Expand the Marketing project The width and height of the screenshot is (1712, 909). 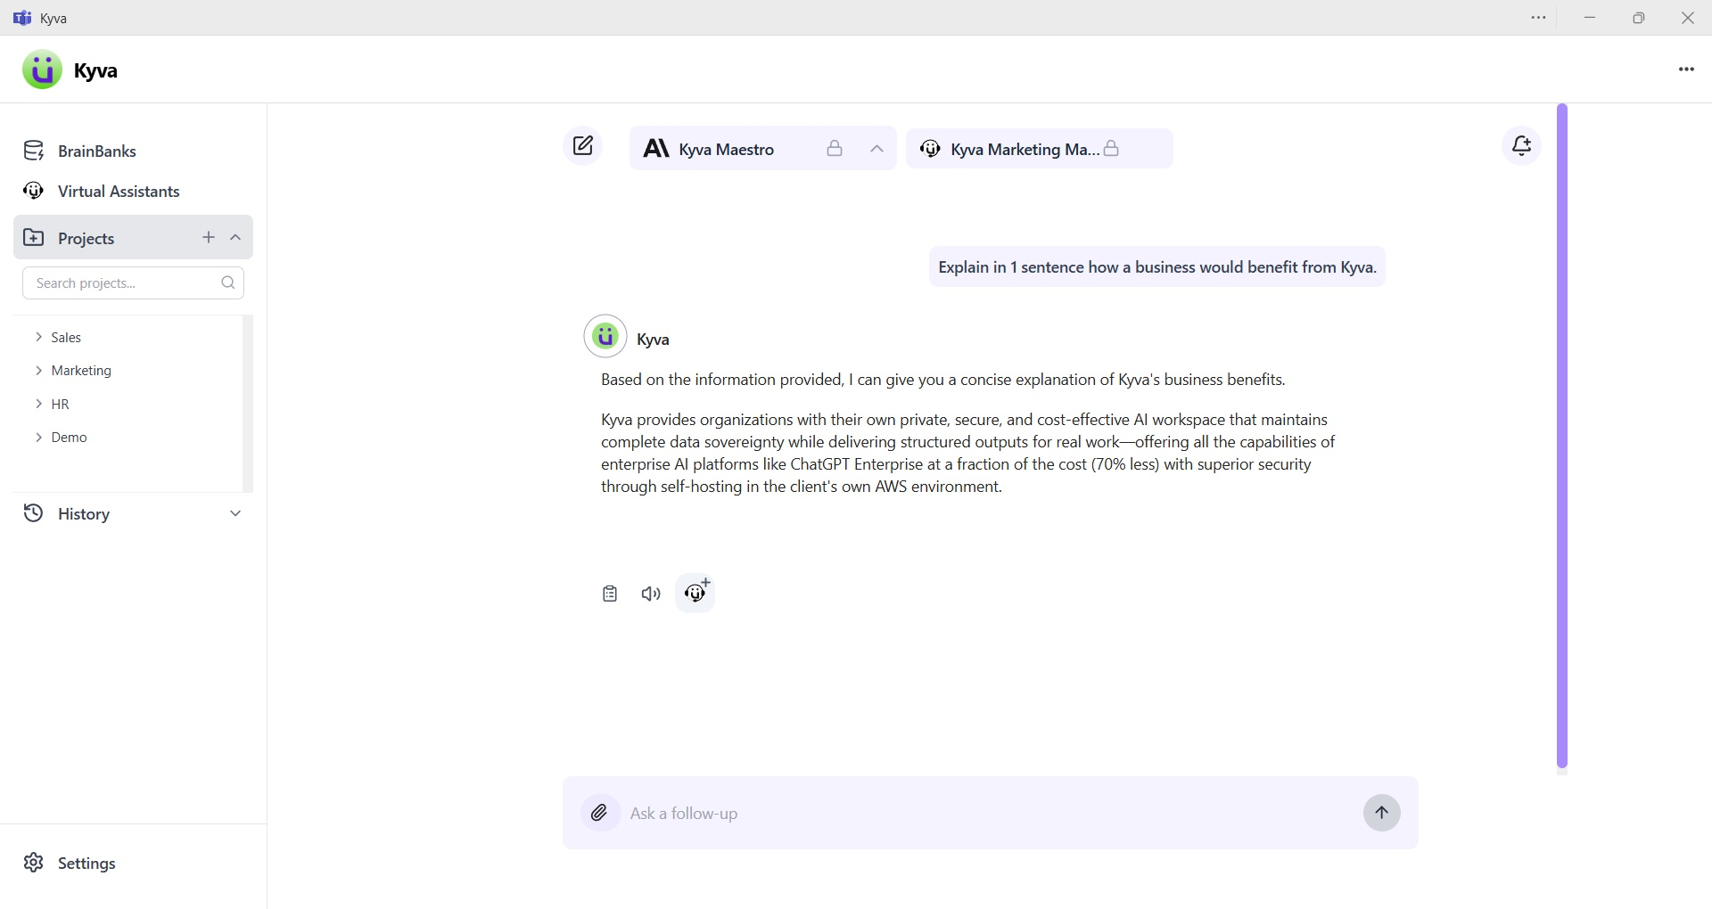pos(38,370)
